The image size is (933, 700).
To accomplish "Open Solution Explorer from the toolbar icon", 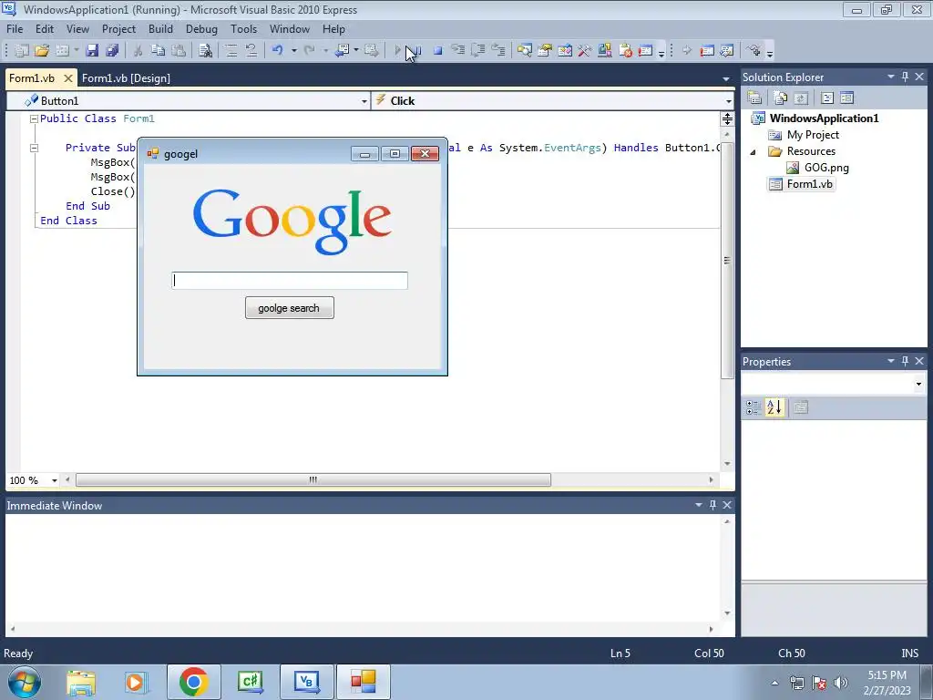I will pyautogui.click(x=524, y=51).
